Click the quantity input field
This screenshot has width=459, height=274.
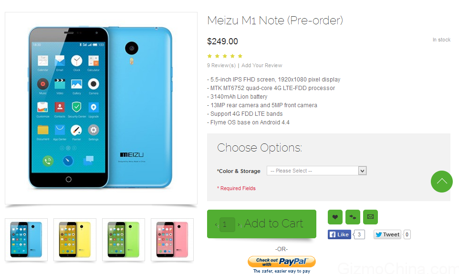click(x=227, y=224)
